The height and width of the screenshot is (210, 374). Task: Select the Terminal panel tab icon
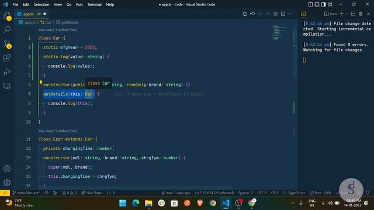[x=303, y=14]
